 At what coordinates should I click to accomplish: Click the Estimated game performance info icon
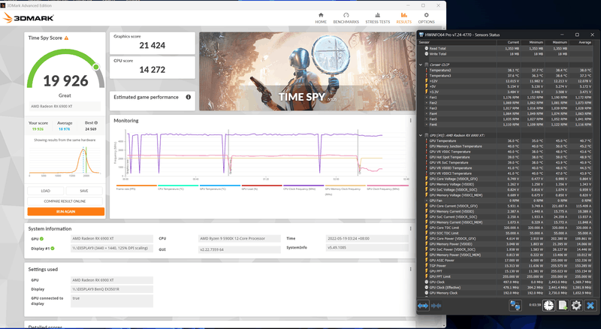(x=189, y=97)
